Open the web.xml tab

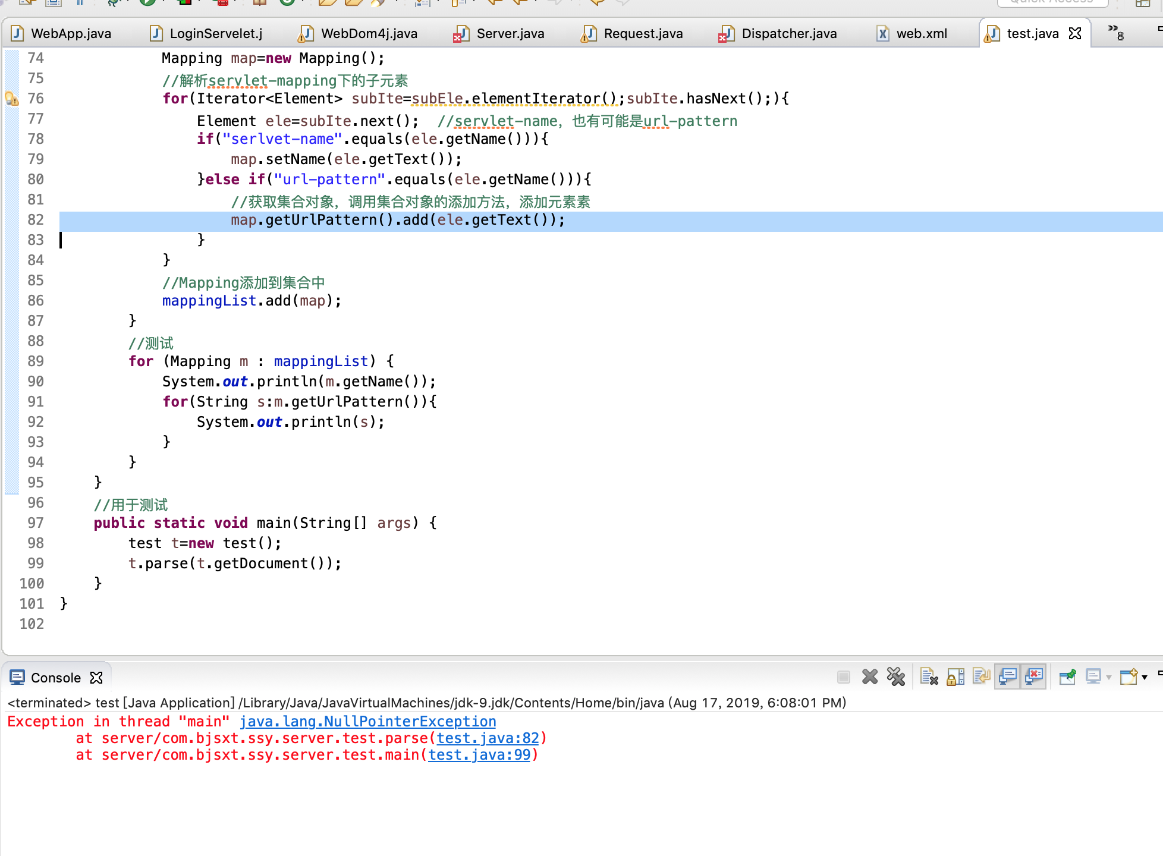912,33
